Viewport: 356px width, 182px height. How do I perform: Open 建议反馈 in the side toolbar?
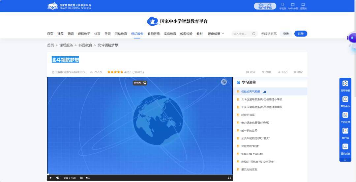[345, 149]
